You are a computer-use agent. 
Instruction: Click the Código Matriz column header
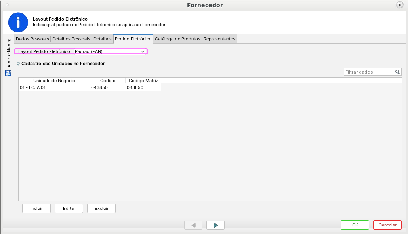tap(143, 81)
